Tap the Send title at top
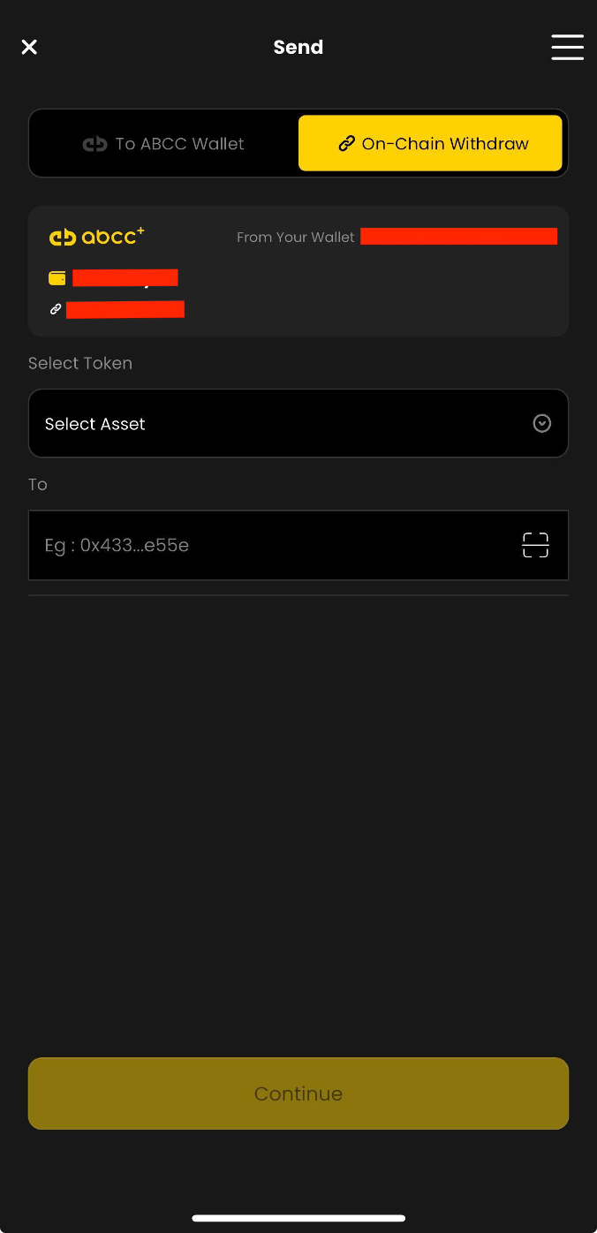The height and width of the screenshot is (1233, 597). click(x=298, y=47)
